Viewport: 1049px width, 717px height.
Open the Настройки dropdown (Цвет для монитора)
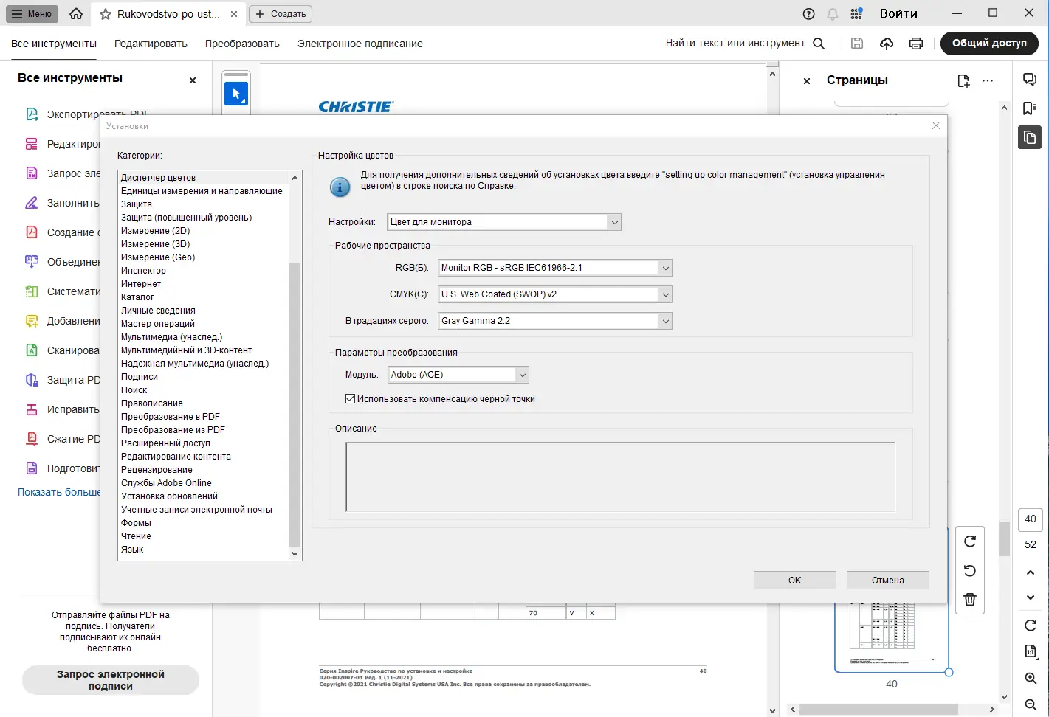[504, 222]
